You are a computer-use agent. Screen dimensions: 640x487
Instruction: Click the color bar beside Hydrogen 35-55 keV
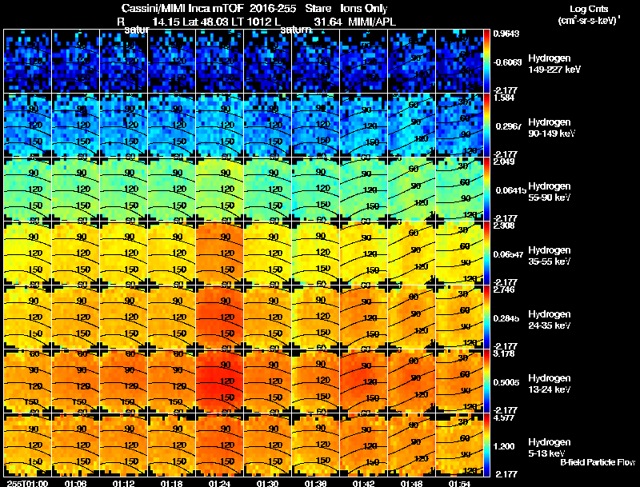tap(486, 253)
